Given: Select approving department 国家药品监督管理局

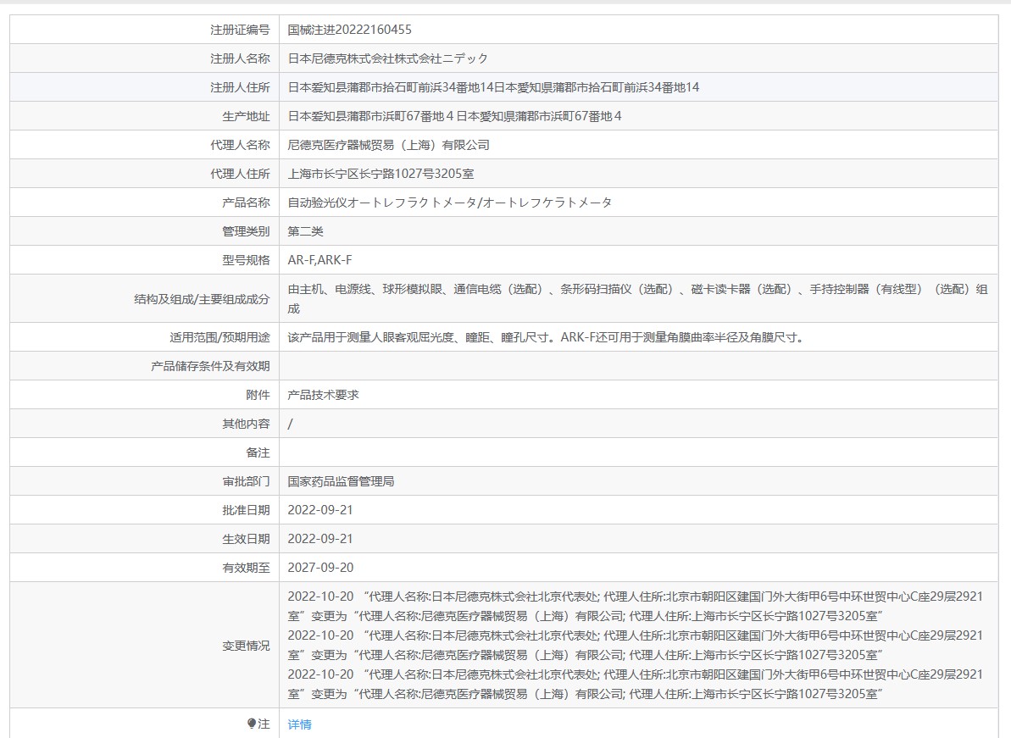Looking at the screenshot, I should click(x=341, y=481).
